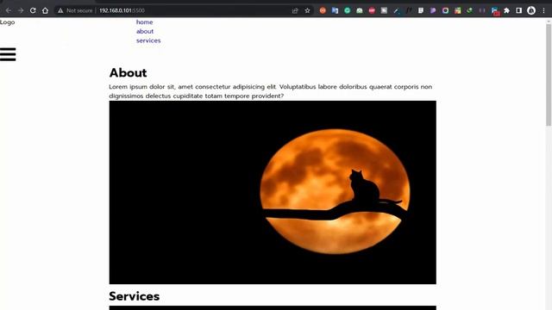The image size is (552, 310).
Task: Click the Lorem ipsum paragraph
Action: (x=270, y=91)
